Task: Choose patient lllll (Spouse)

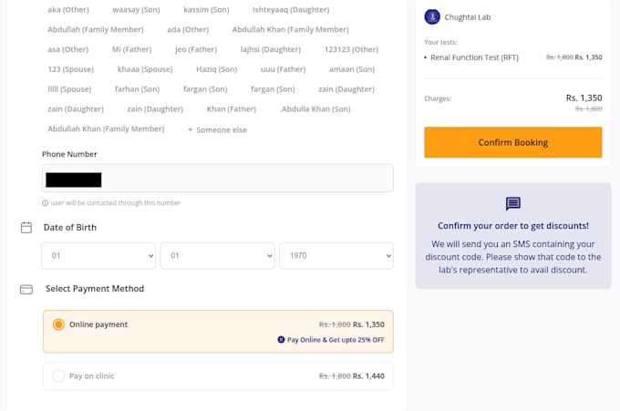Action: click(x=69, y=89)
